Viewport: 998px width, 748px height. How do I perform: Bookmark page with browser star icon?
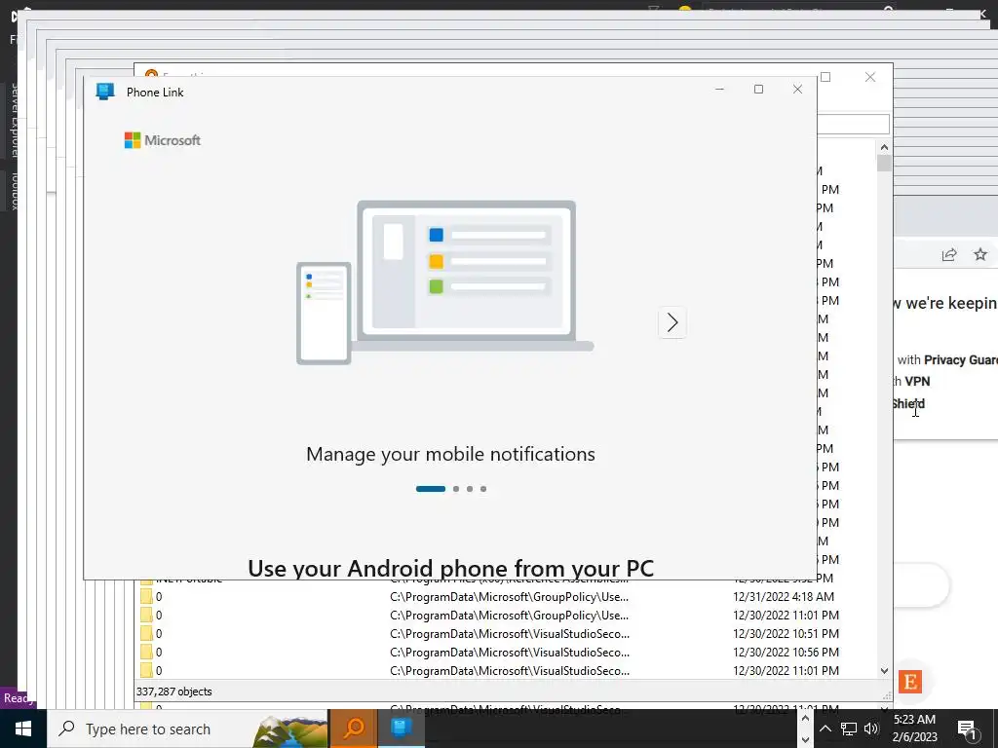[x=980, y=254]
